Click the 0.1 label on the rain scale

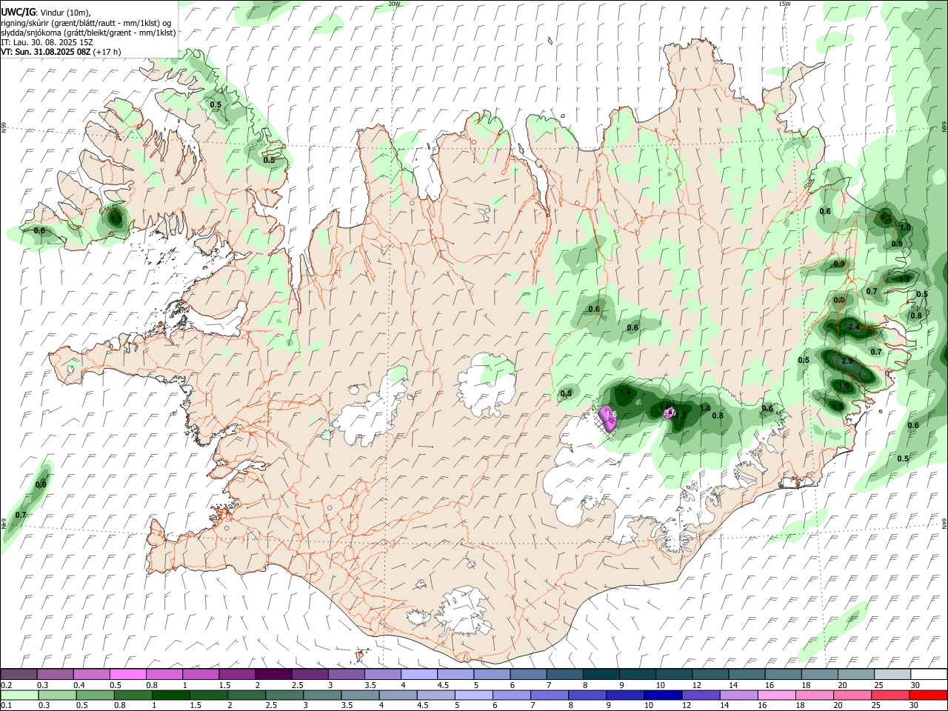coord(6,706)
